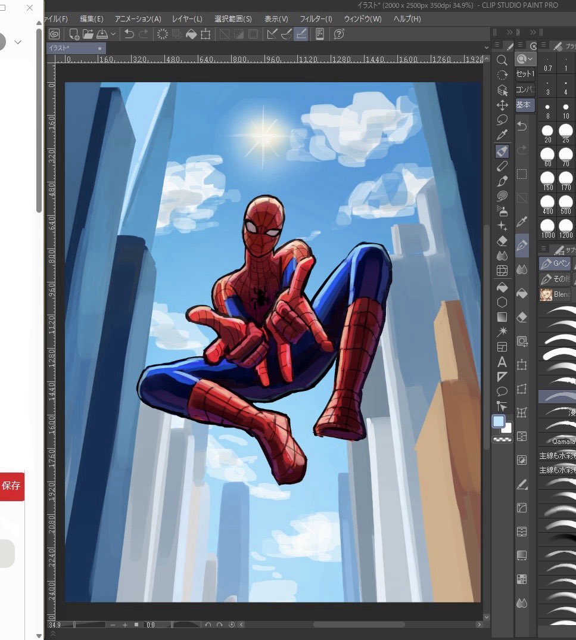
Task: Select brush size 20 preset
Action: coord(547,133)
